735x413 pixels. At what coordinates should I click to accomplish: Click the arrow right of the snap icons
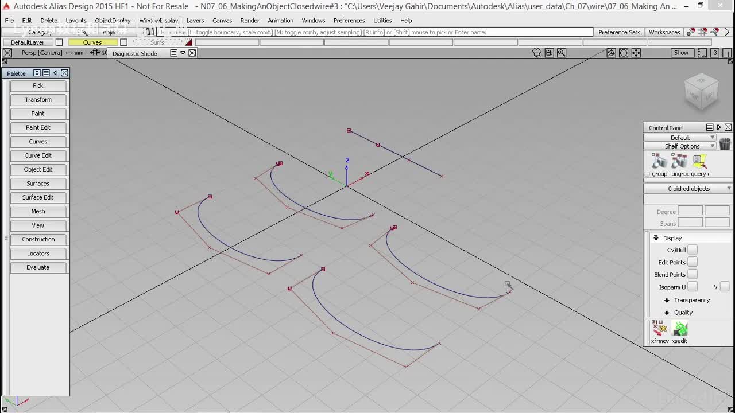727,32
